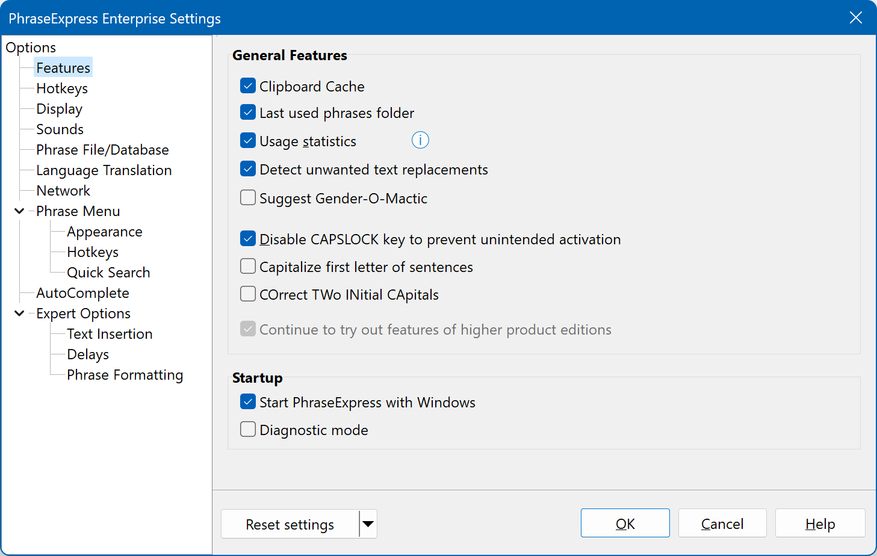Collapse the Expert Options tree node

click(19, 314)
